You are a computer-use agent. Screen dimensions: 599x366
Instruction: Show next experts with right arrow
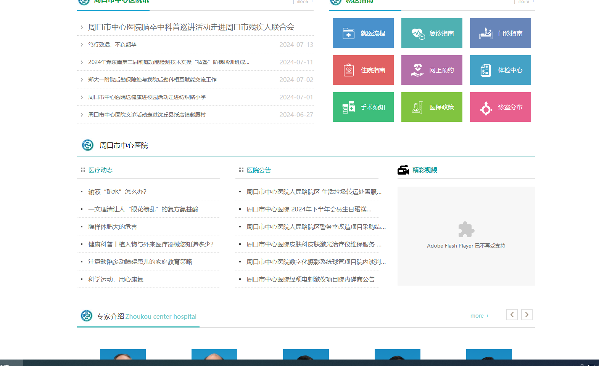tap(527, 315)
